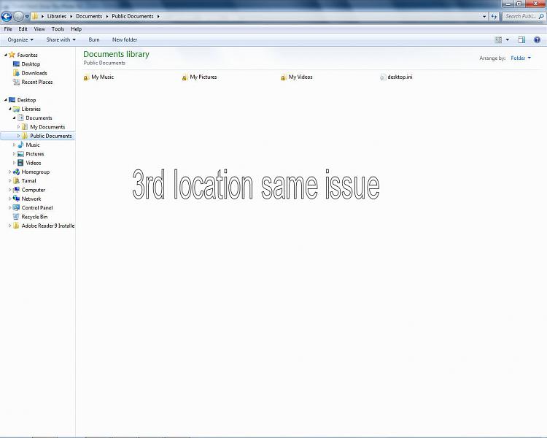Open the Help menu
The image size is (547, 438).
[76, 29]
